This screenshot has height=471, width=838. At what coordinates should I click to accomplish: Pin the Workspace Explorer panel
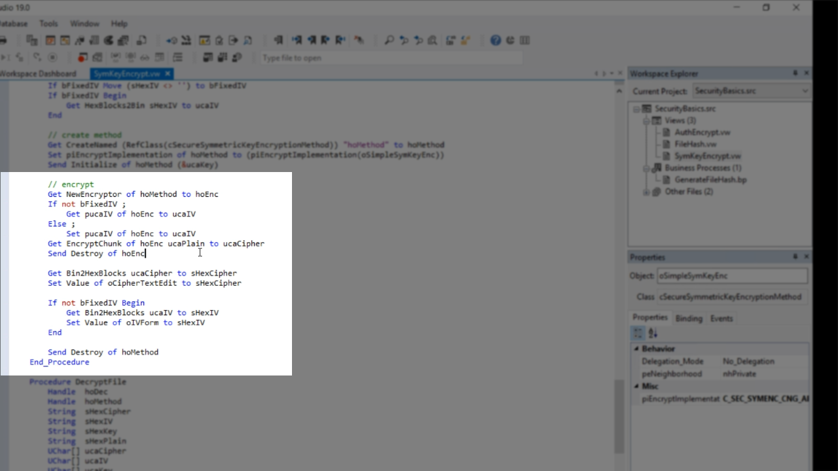click(x=795, y=73)
